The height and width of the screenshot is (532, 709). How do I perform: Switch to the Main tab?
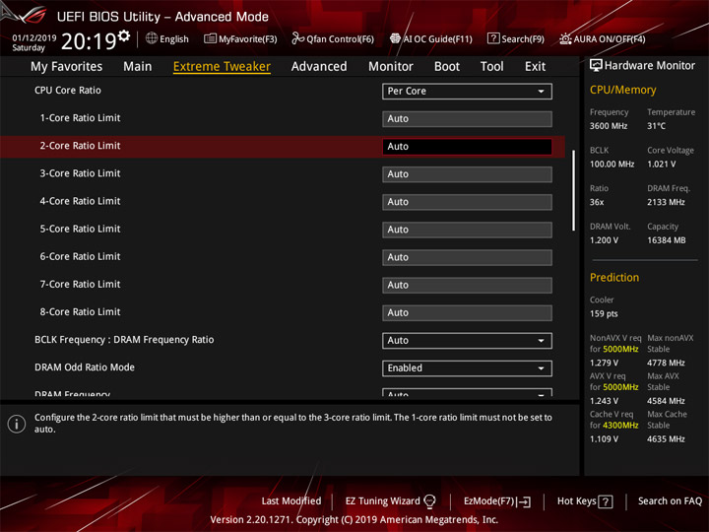138,67
